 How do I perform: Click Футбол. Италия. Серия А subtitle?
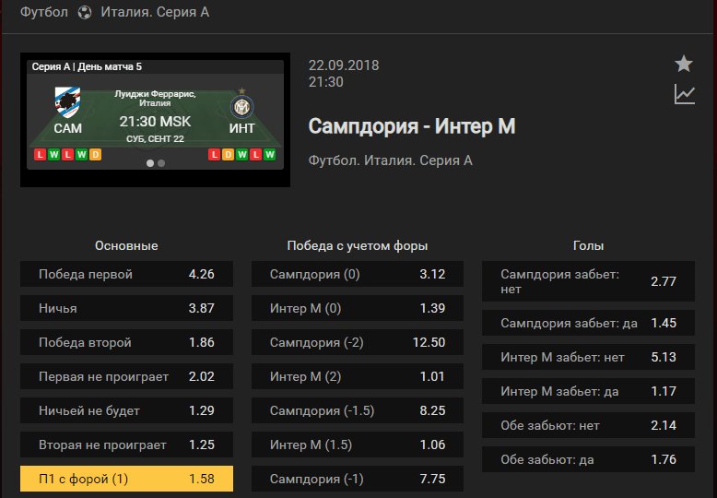391,160
